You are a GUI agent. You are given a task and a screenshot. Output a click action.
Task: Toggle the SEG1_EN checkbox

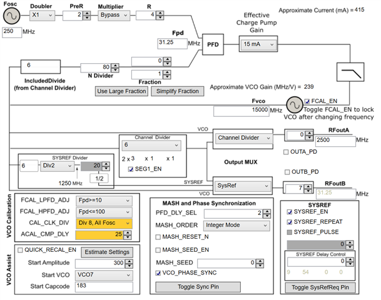pos(131,169)
